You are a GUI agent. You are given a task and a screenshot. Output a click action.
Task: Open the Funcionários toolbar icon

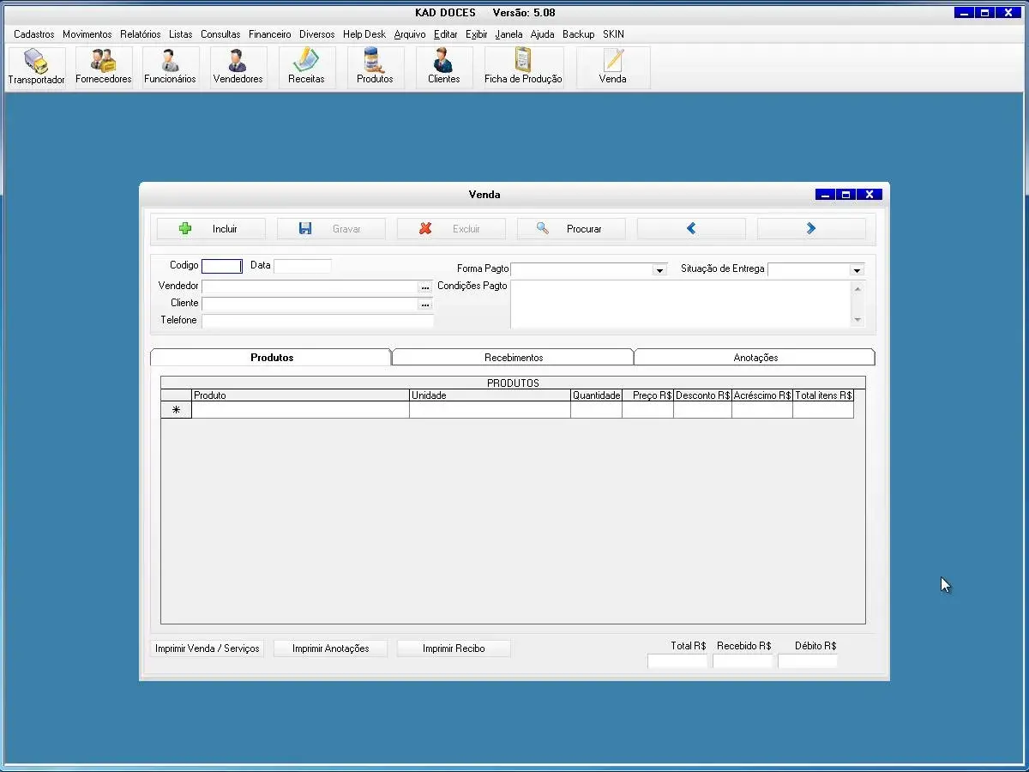pos(171,67)
